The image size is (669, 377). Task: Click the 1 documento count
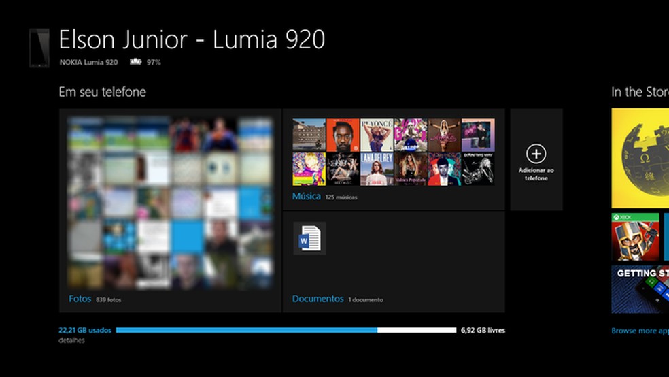366,299
